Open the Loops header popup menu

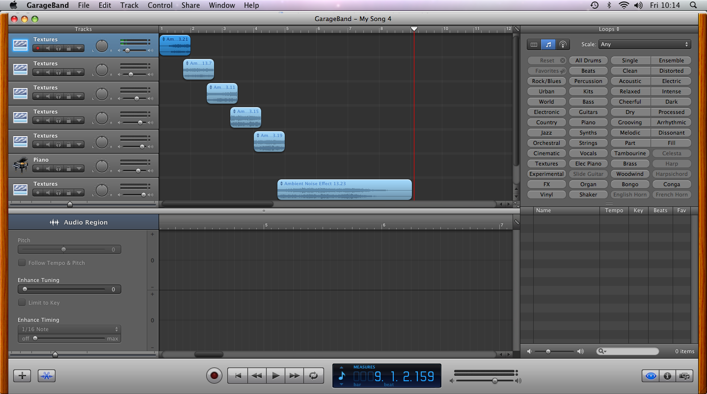[609, 29]
